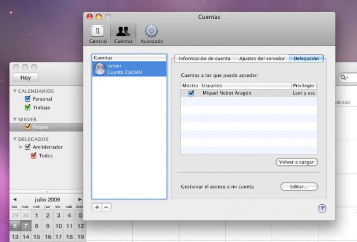Uncheck Mostrar for Miquel Nebot Aragón

click(191, 93)
